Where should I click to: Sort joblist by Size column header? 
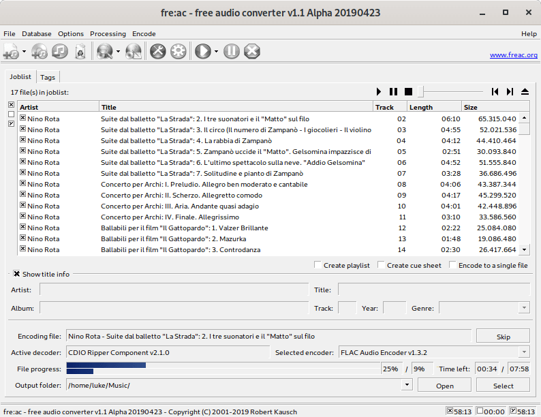coord(495,107)
